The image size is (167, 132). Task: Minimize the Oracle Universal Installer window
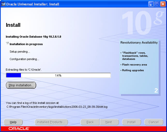coord(151,4)
